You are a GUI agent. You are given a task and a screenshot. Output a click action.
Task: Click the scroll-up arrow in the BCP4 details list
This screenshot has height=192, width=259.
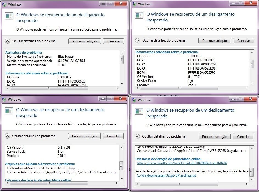coord(252,52)
